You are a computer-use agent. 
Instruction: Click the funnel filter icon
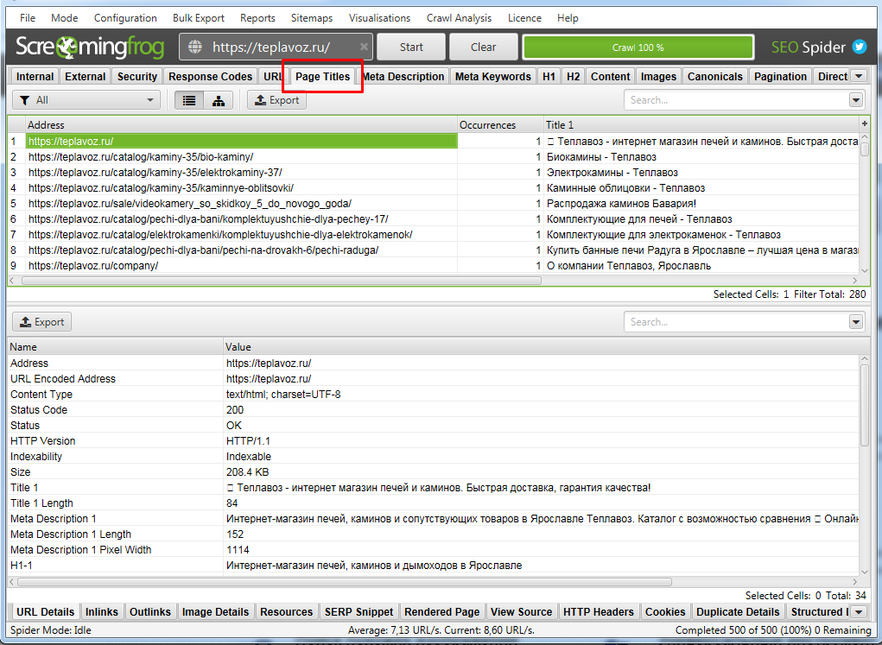tap(24, 100)
